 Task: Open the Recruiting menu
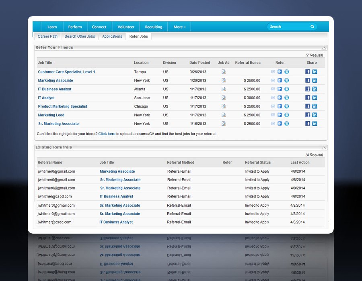click(x=154, y=27)
